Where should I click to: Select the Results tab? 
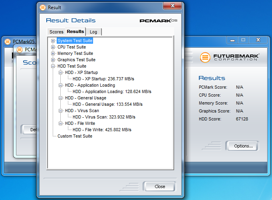(75, 31)
